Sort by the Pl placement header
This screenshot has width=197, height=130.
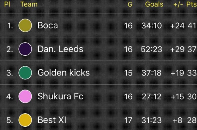7,4
